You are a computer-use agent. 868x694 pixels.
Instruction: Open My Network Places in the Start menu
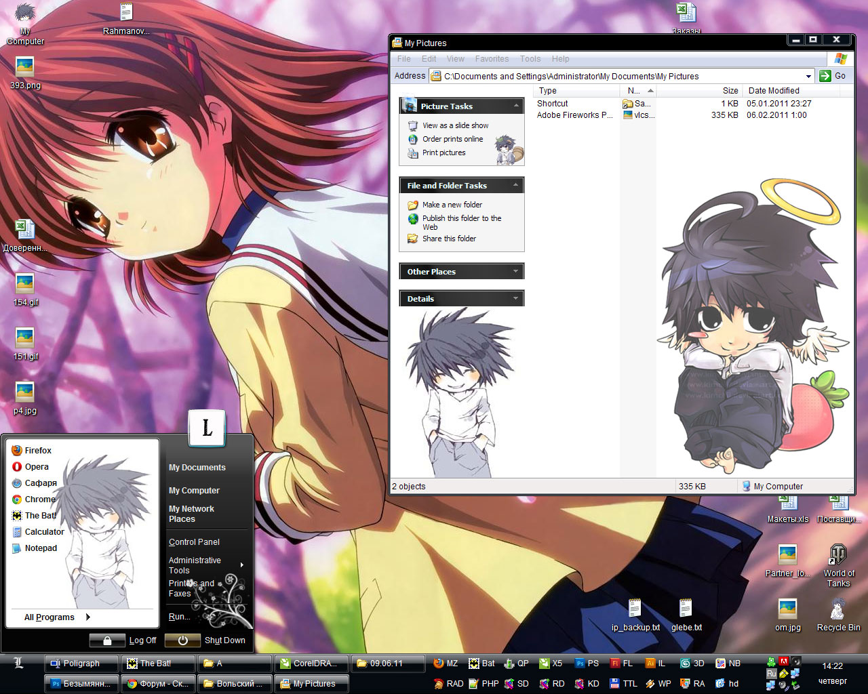coord(192,514)
